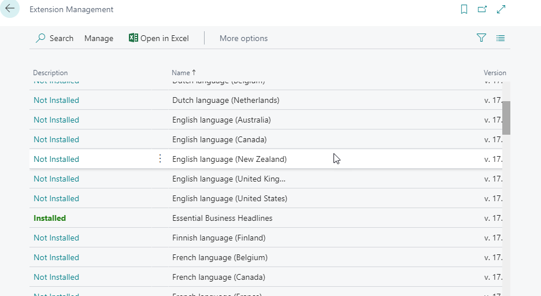Viewport: 541px width, 296px height.
Task: Select the Dutch language (Netherlands) name cell
Action: click(x=225, y=100)
